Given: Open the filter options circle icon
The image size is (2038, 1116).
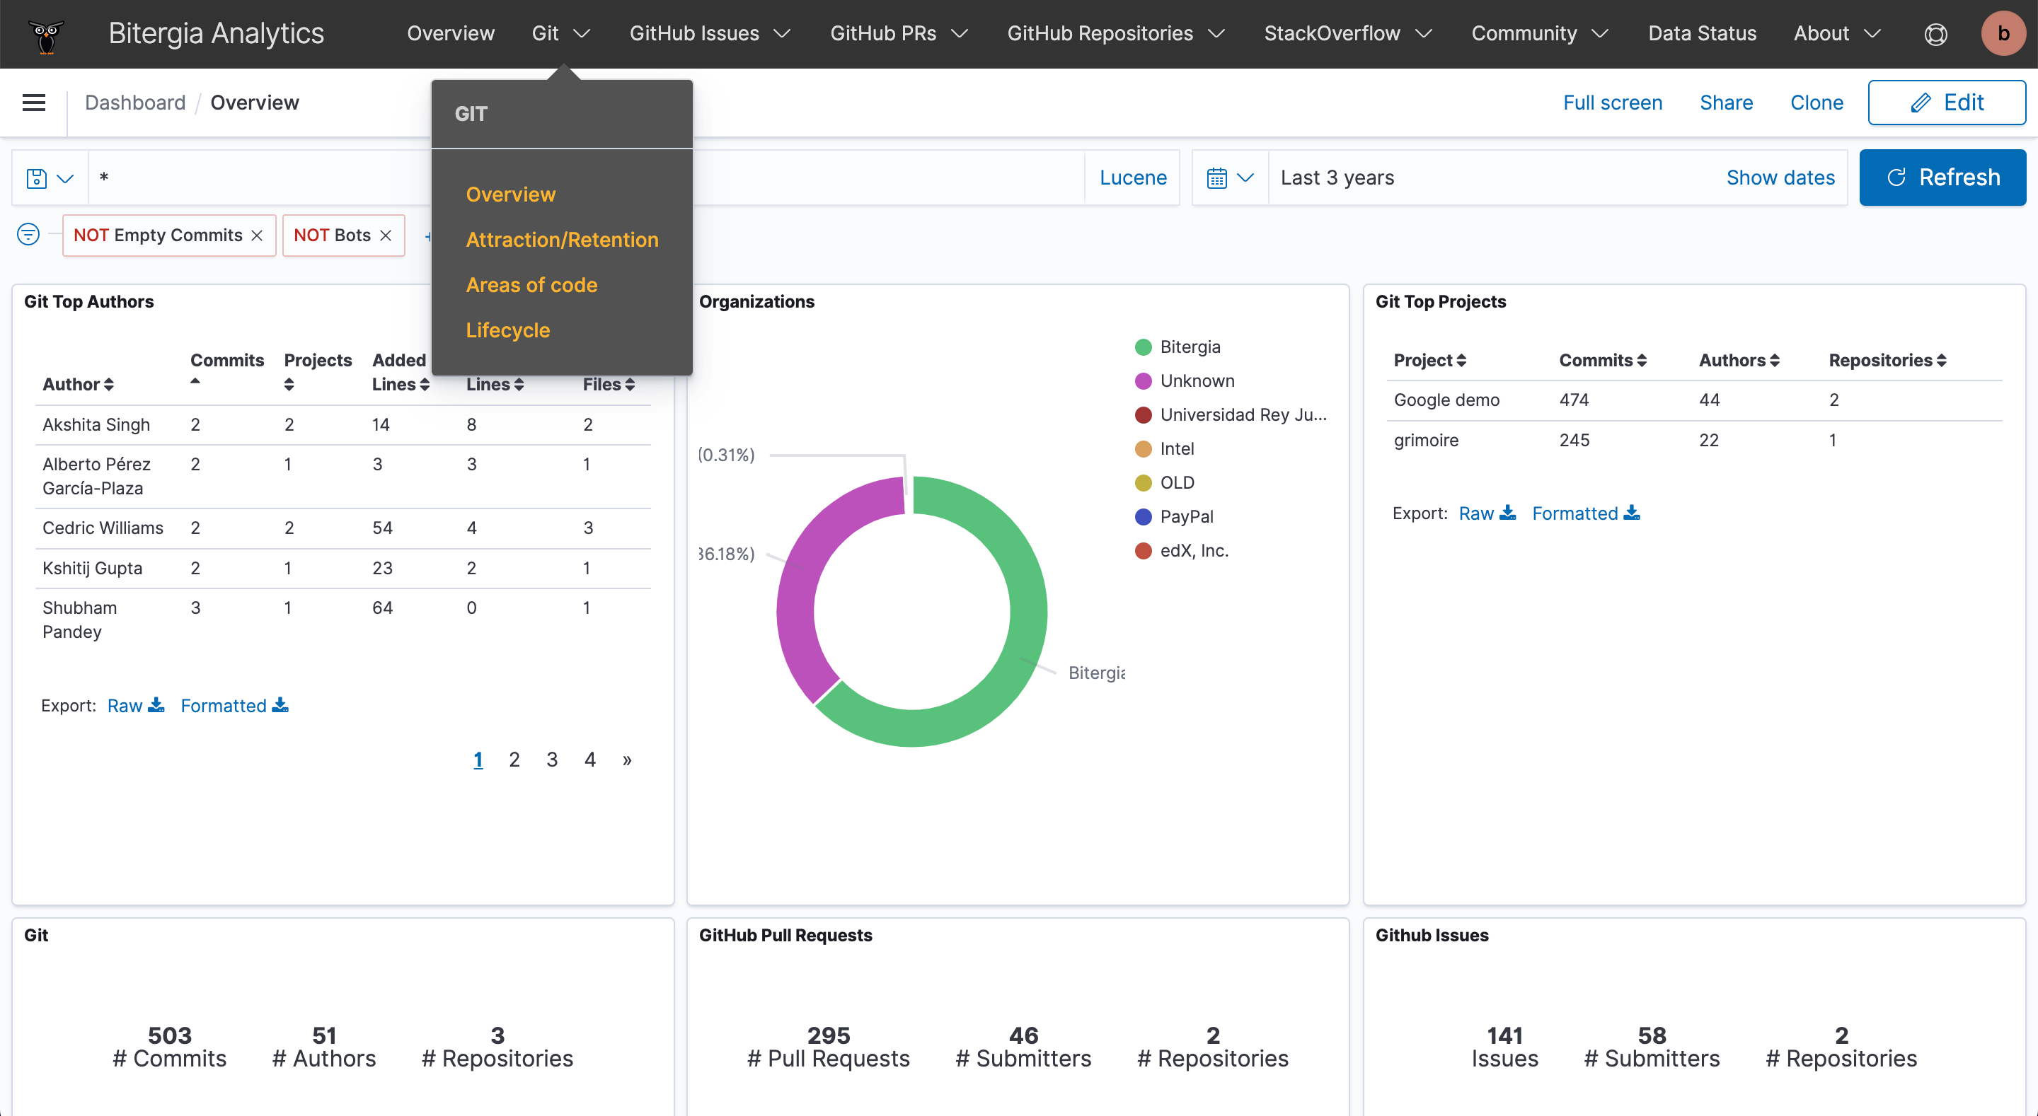Looking at the screenshot, I should coord(28,235).
